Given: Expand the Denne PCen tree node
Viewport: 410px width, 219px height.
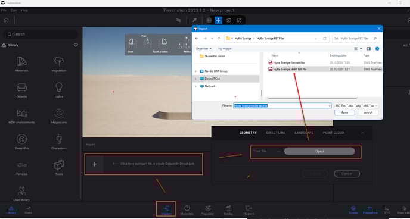Looking at the screenshot, I should point(195,79).
